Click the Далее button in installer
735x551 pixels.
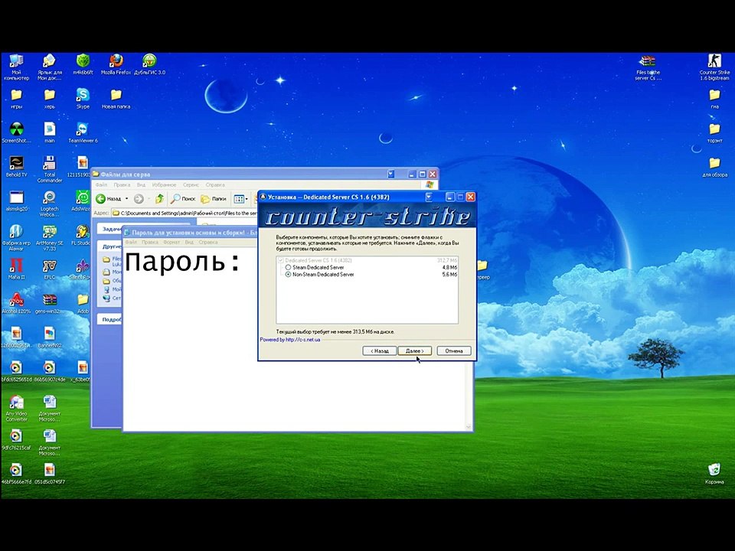pos(414,351)
